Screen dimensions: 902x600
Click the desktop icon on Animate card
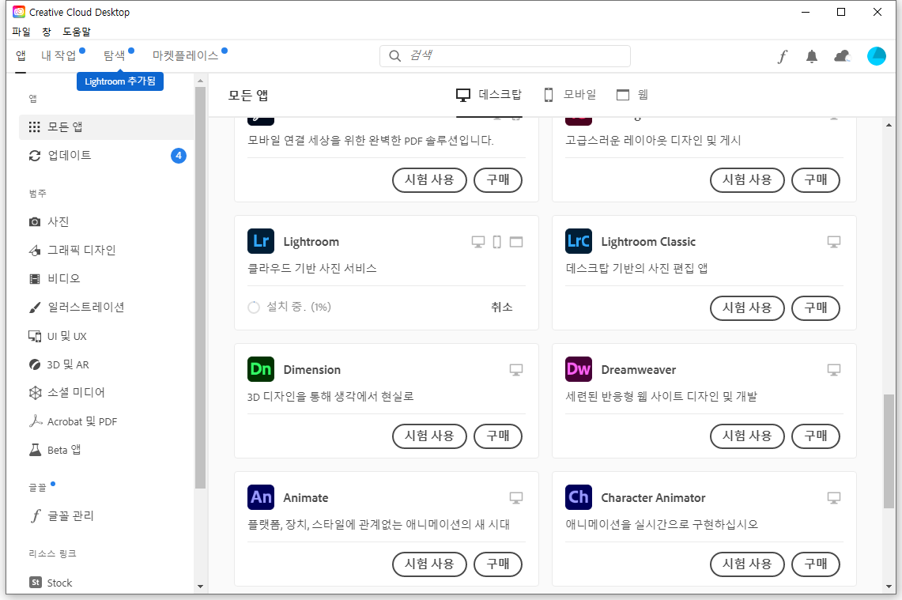[x=516, y=498]
